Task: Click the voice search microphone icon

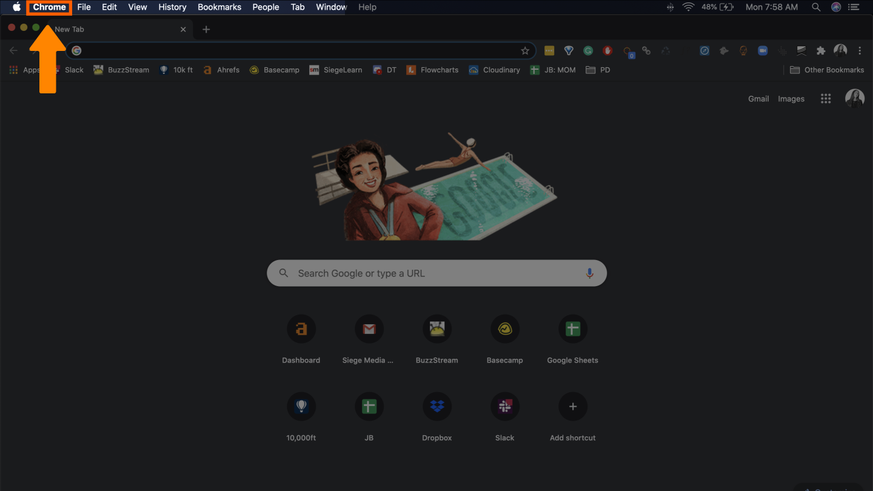Action: tap(589, 273)
